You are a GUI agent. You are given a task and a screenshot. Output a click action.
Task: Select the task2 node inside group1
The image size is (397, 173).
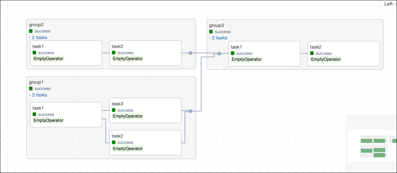pyautogui.click(x=145, y=142)
